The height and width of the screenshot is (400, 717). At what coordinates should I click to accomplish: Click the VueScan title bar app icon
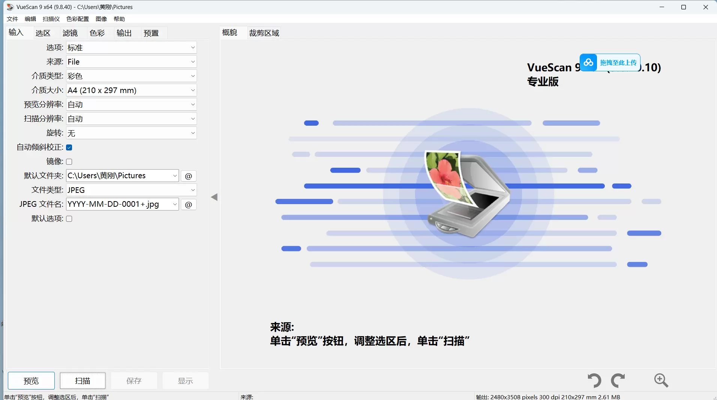click(10, 7)
